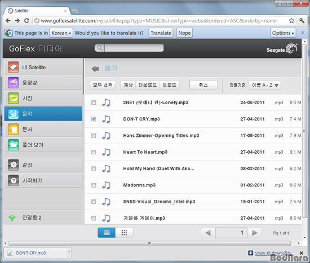Click the 취소 cancel button
310x263 pixels.
click(x=203, y=85)
